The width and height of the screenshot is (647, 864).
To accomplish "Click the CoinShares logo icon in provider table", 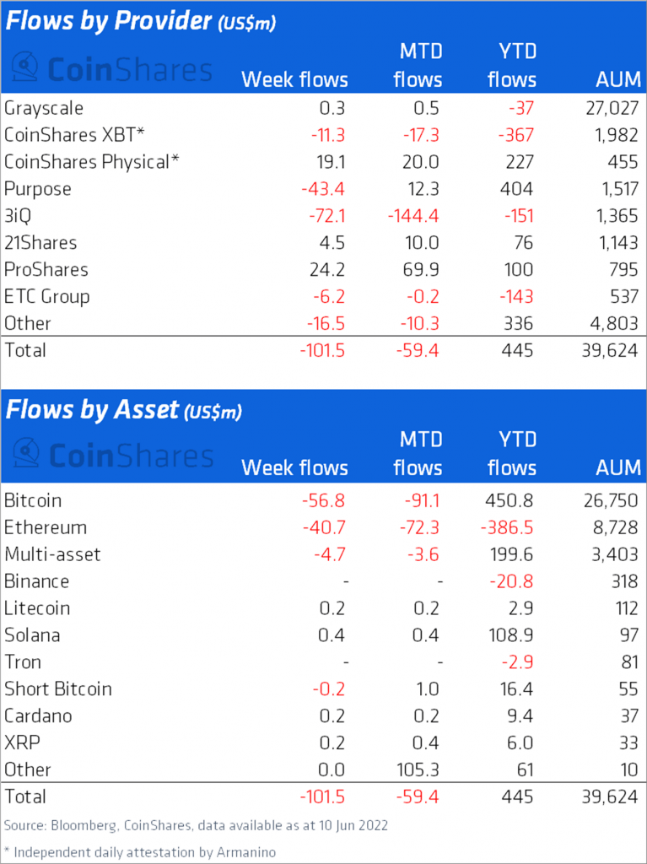I will click(26, 68).
